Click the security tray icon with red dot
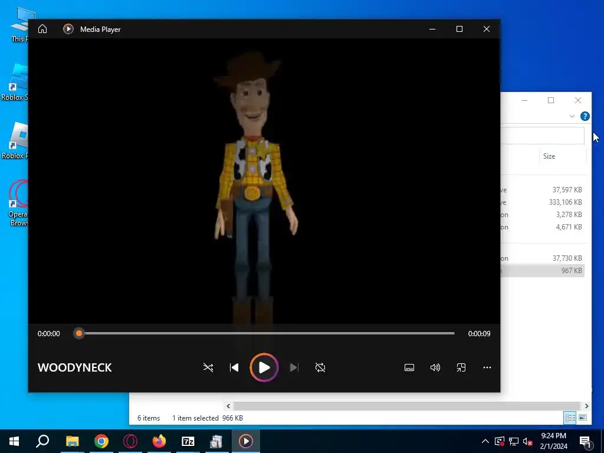 pyautogui.click(x=499, y=441)
